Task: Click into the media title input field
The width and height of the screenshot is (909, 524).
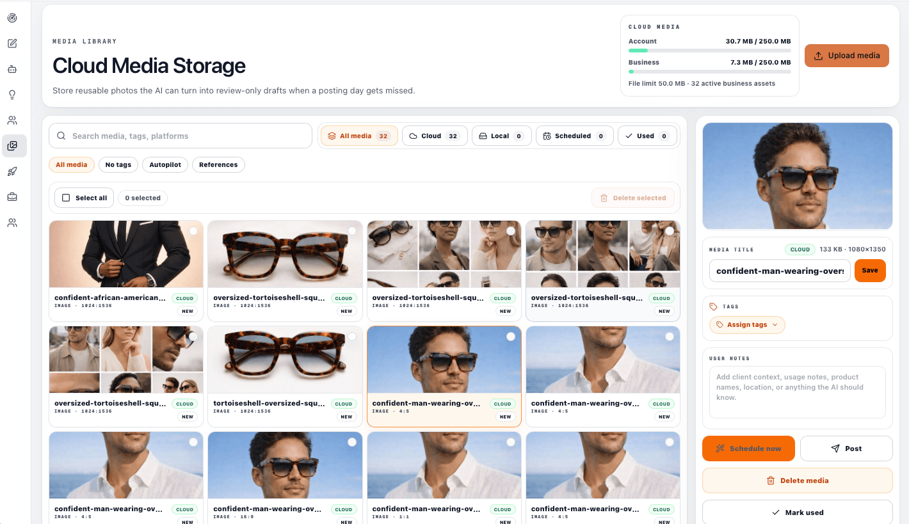Action: pyautogui.click(x=780, y=271)
